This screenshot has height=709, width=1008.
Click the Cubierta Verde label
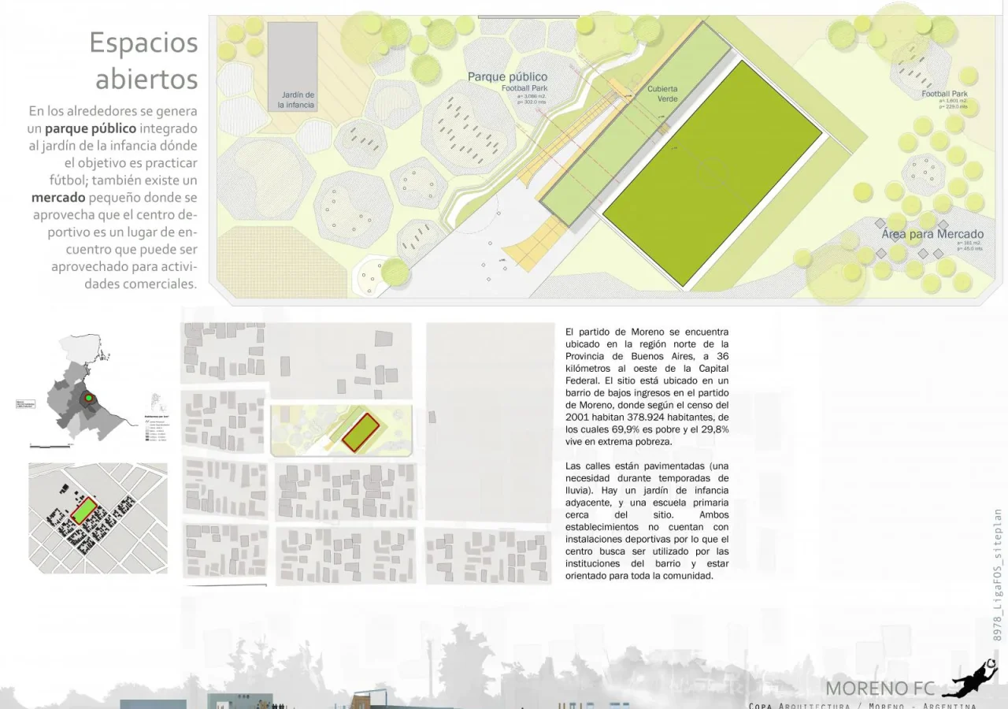point(662,94)
